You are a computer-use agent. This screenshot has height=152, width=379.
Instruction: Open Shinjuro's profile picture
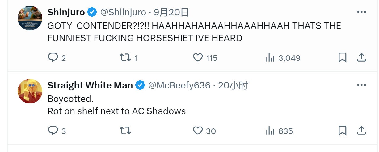click(30, 18)
